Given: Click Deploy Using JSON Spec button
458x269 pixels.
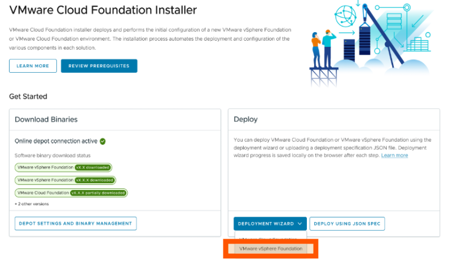Looking at the screenshot, I should [347, 224].
